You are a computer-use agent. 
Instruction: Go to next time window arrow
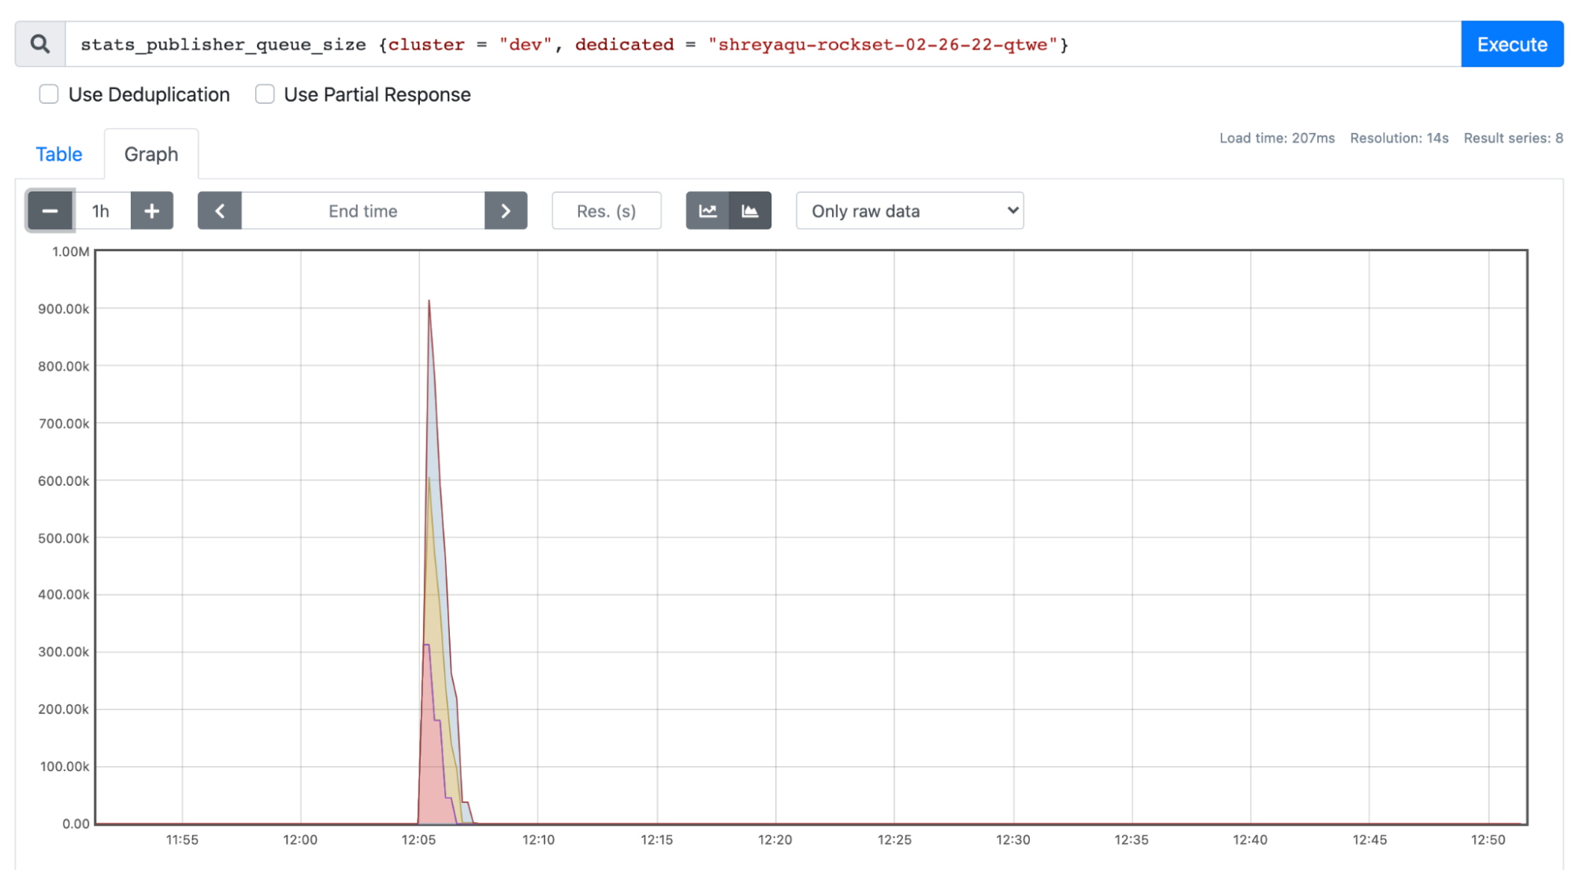pos(506,211)
